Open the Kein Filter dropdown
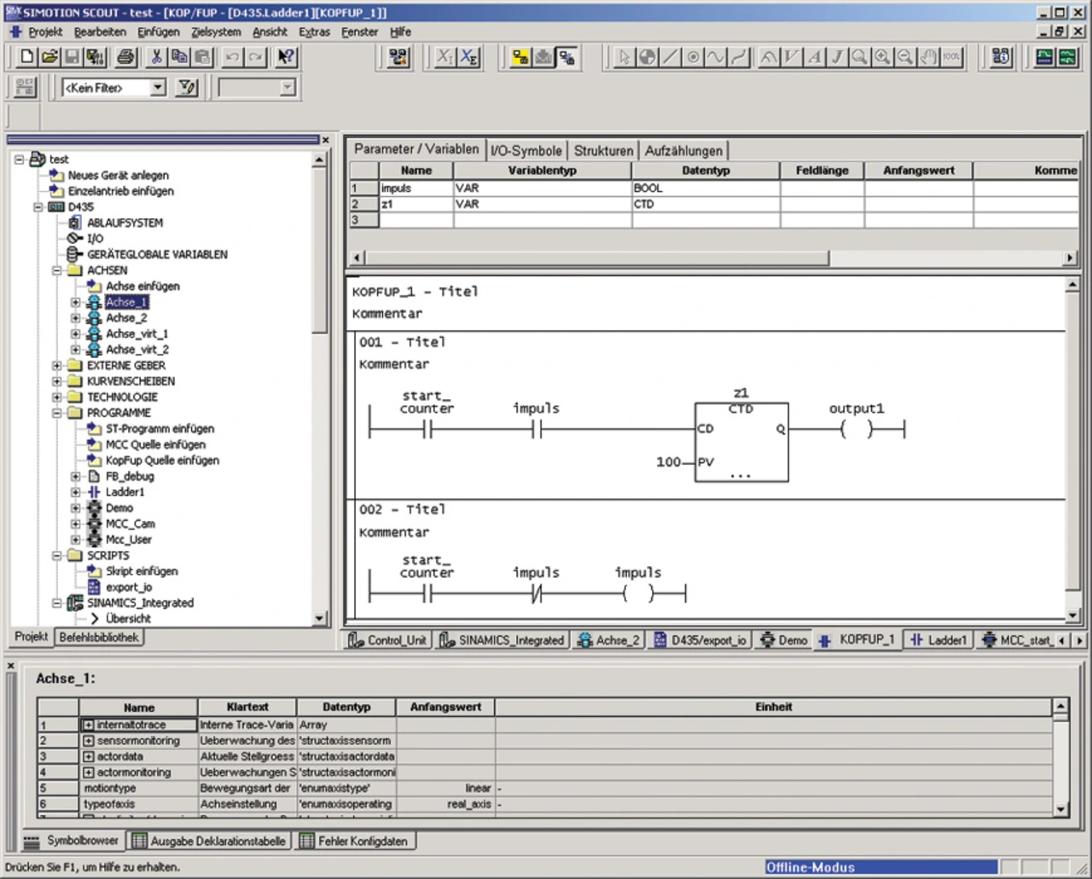Screen dimensions: 1092x879 tap(158, 87)
